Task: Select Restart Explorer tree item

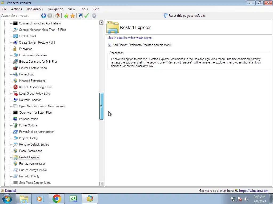Action: pos(29,157)
